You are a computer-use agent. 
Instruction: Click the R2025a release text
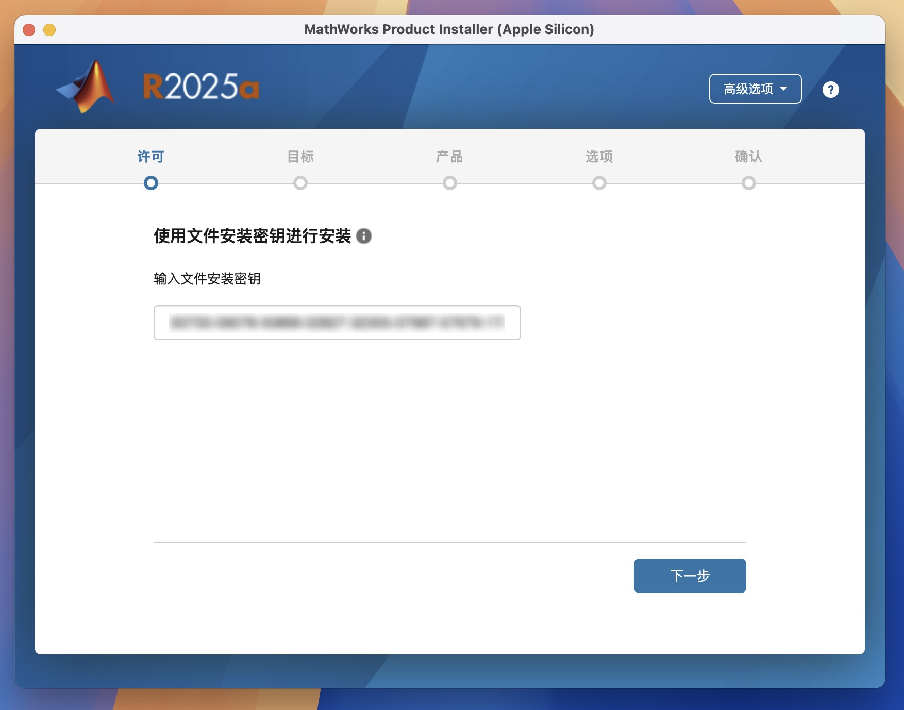click(201, 86)
